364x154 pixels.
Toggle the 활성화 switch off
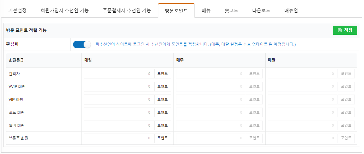[x=82, y=44]
